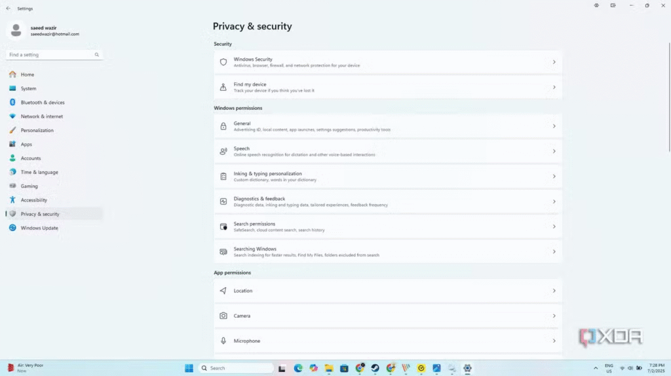Click the Microphone permission icon
671x376 pixels.
click(x=223, y=341)
